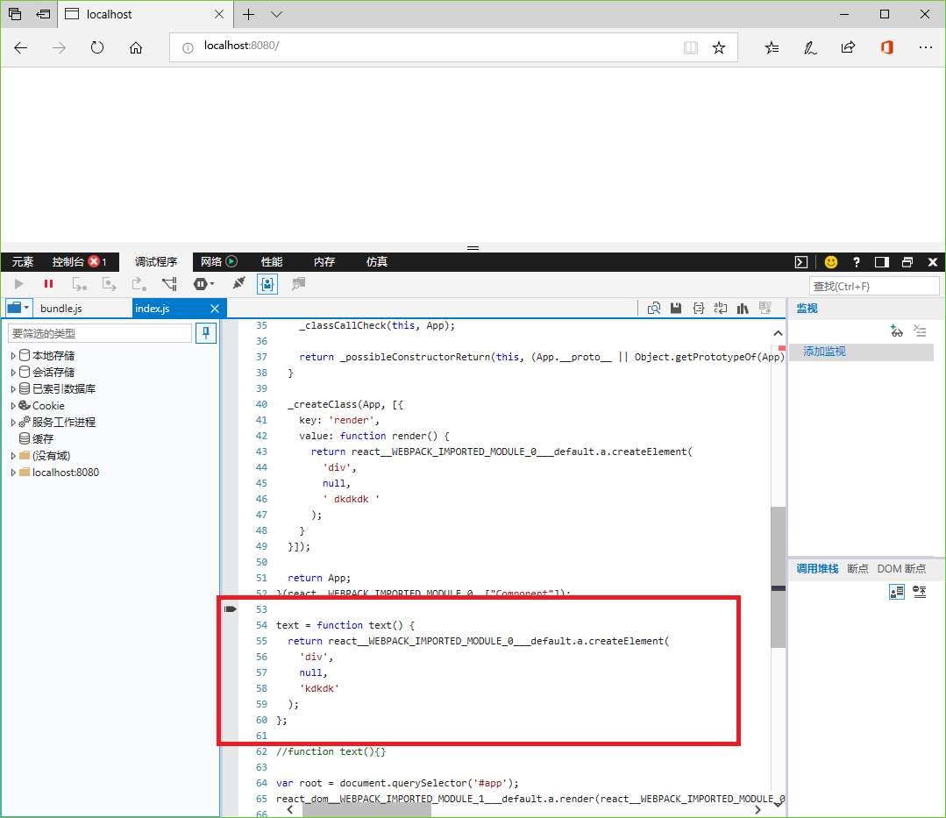Toggle the pin filter icon beside the filter box

click(205, 333)
